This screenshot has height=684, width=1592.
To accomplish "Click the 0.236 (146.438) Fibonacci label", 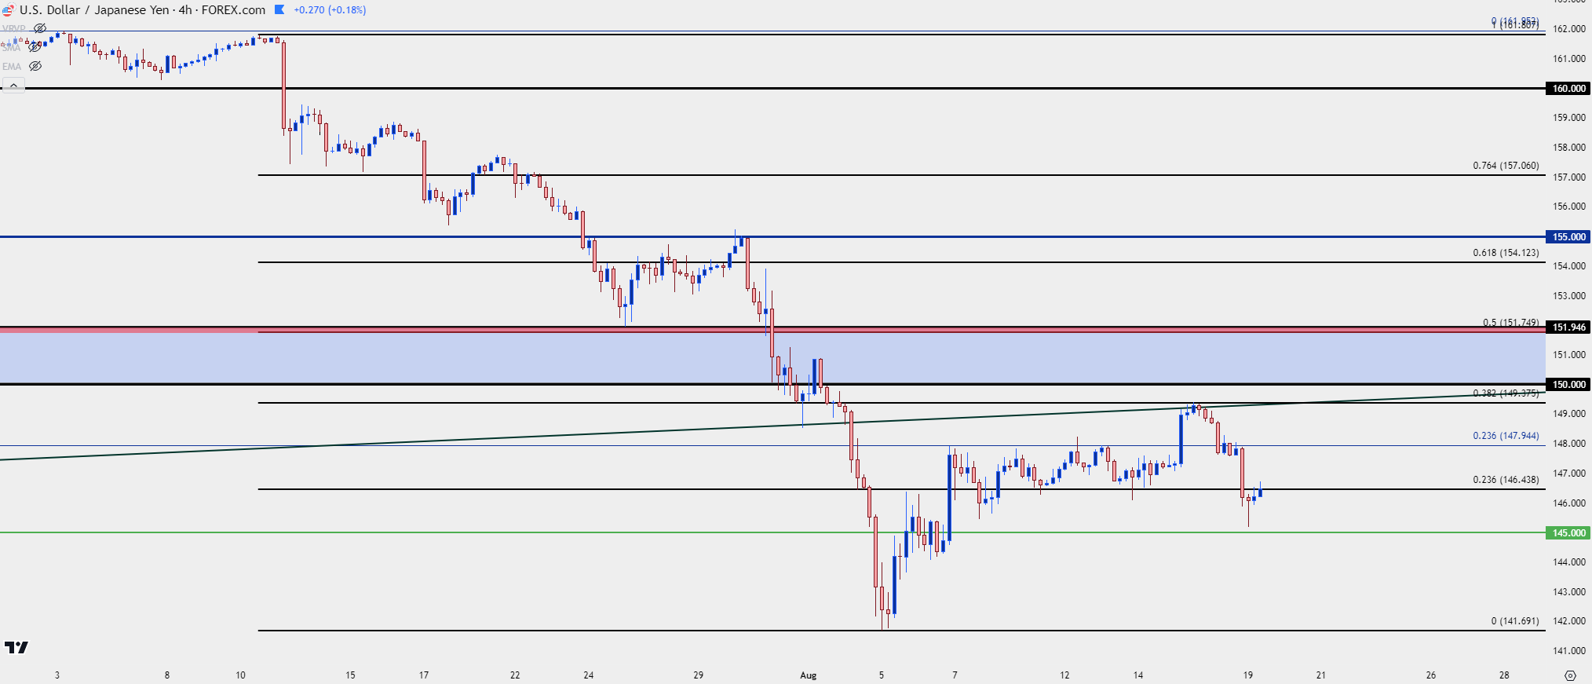I will tap(1506, 480).
